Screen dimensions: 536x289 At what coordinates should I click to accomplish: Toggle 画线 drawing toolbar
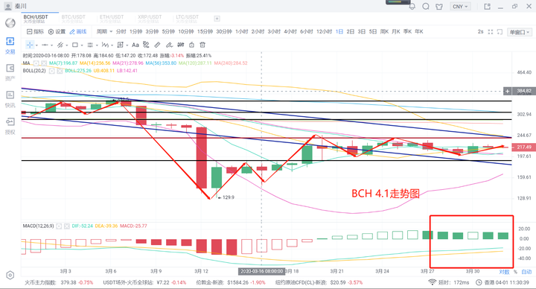78,31
